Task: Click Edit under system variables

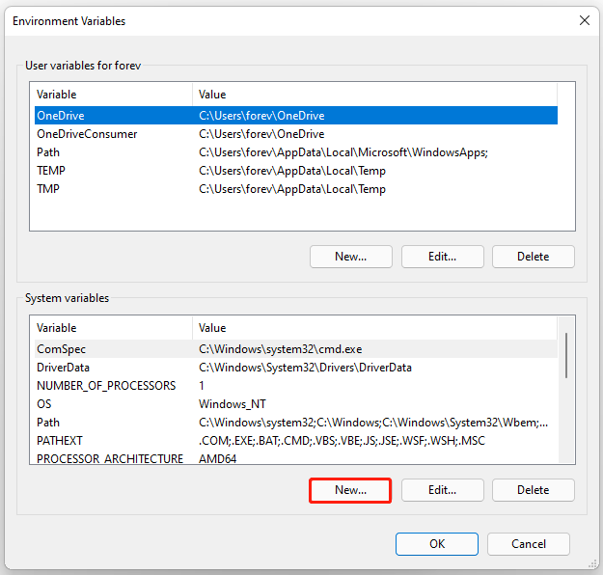Action: point(442,490)
